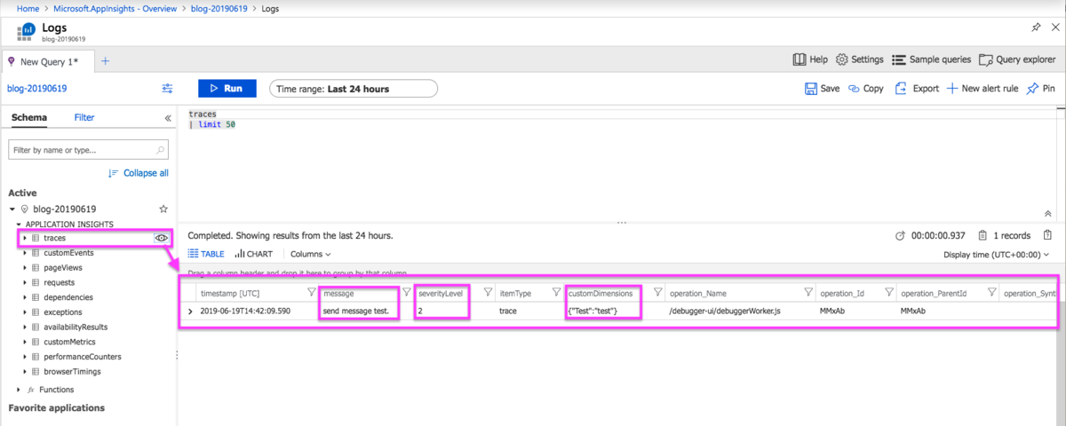
Task: Collapse the blog-20190619 resource node
Action: [x=12, y=209]
